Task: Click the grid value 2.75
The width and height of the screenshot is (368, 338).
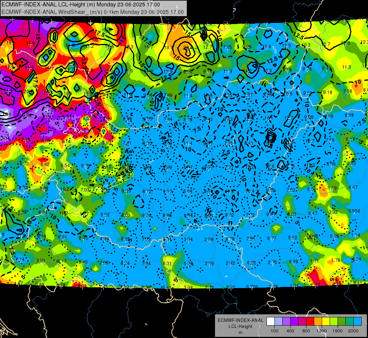Action: click(x=273, y=263)
